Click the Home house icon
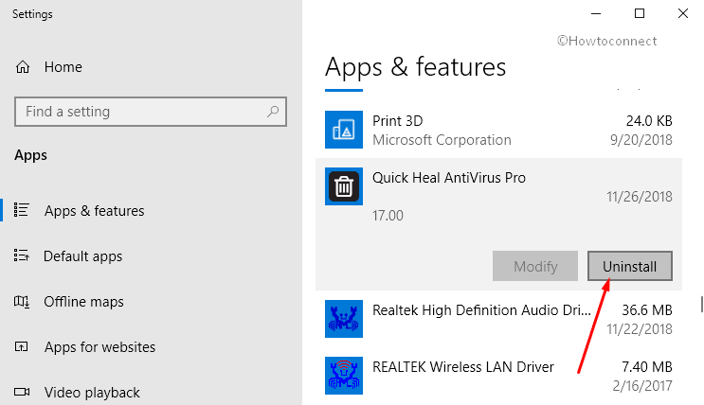Screen dimensions: 704x405 [x=23, y=67]
